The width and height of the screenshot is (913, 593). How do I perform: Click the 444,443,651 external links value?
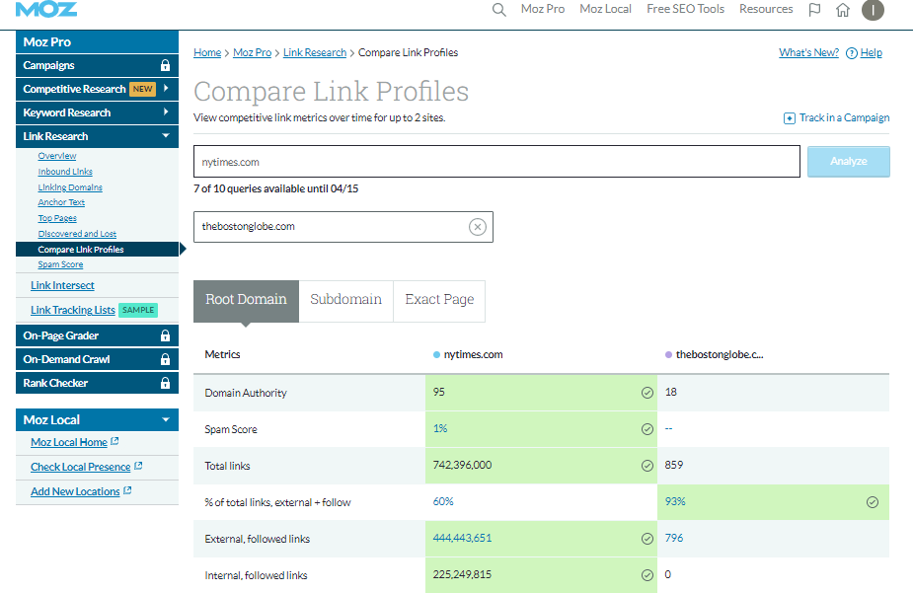(462, 539)
